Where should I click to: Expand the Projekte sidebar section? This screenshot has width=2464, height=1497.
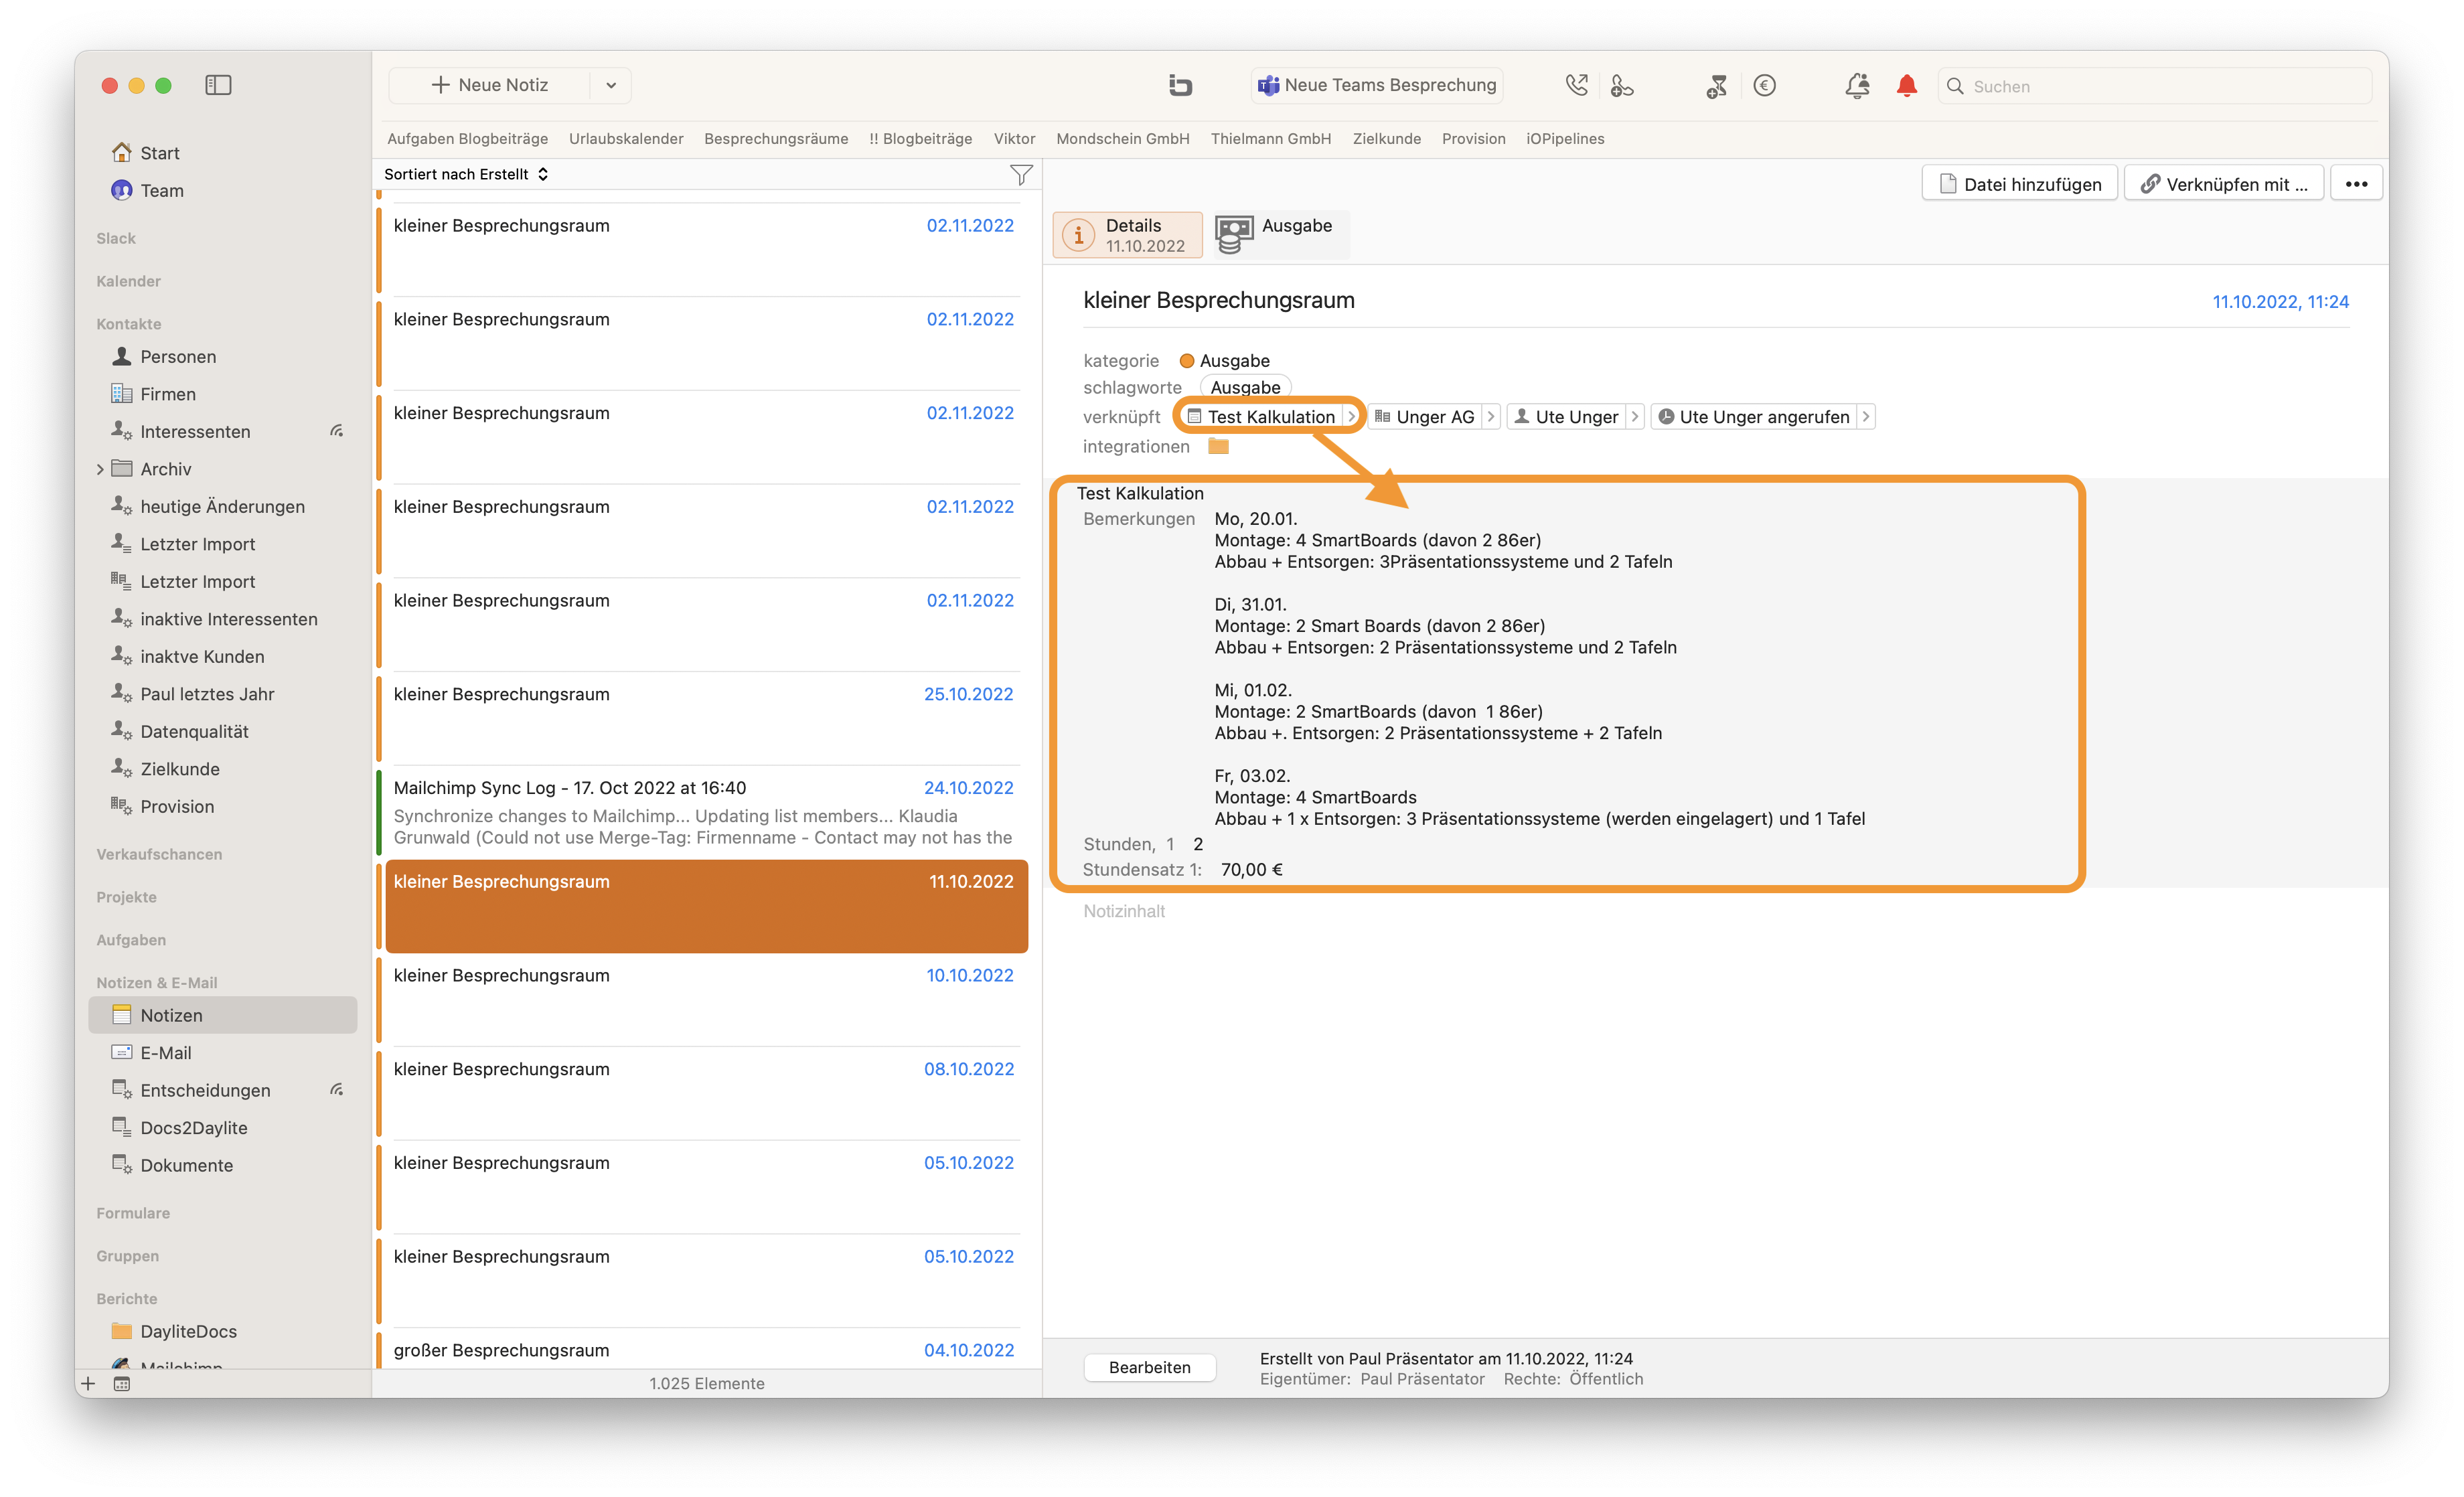(x=126, y=897)
